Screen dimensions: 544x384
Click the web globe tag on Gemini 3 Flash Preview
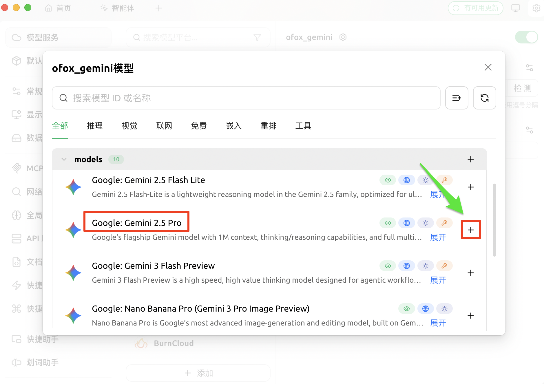407,266
